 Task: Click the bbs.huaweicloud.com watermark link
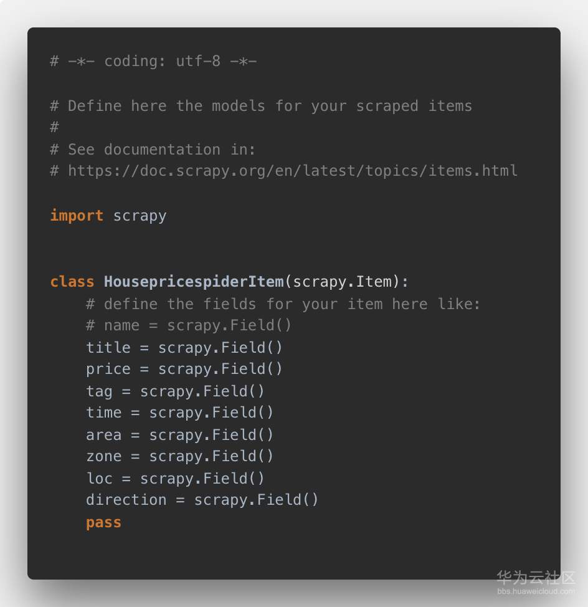coord(535,591)
